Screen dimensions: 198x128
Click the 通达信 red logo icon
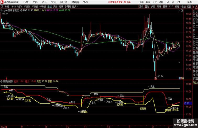[2, 2]
